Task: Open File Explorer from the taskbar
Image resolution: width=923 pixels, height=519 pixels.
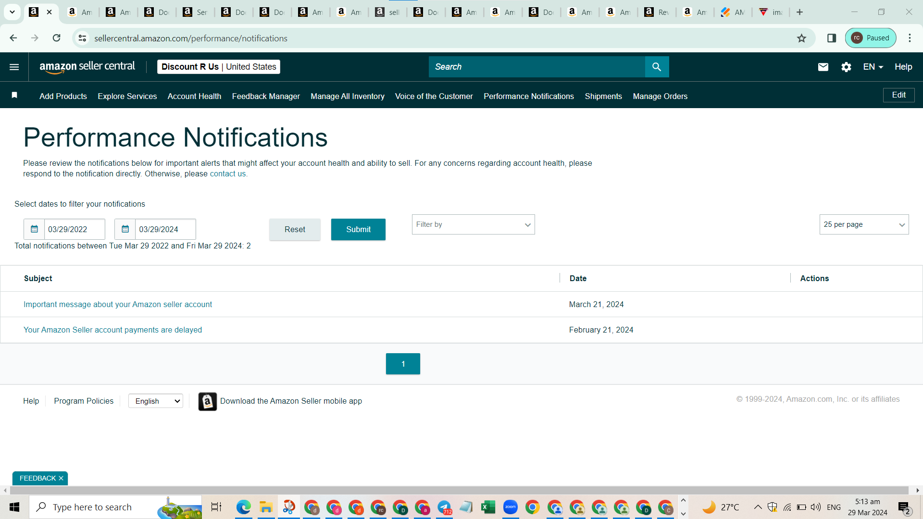Action: 266,507
